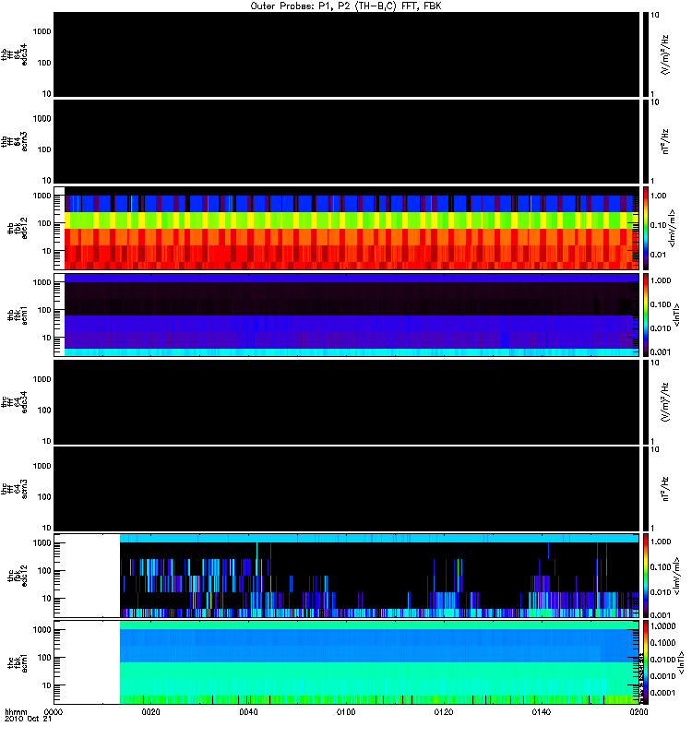Click the "0020" time axis label
Screen dimensions: 692x738
click(x=150, y=712)
